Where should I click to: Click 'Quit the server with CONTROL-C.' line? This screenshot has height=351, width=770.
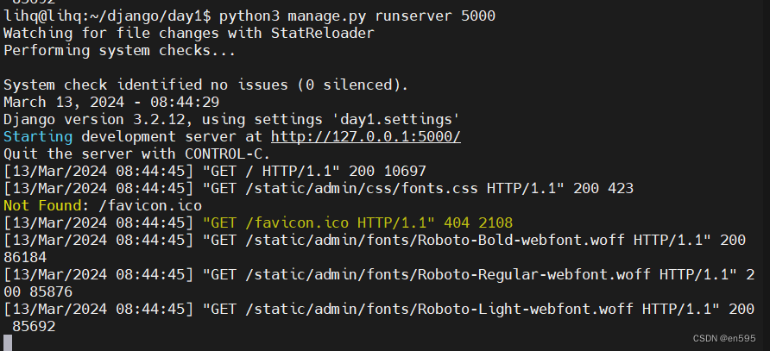pyautogui.click(x=137, y=154)
